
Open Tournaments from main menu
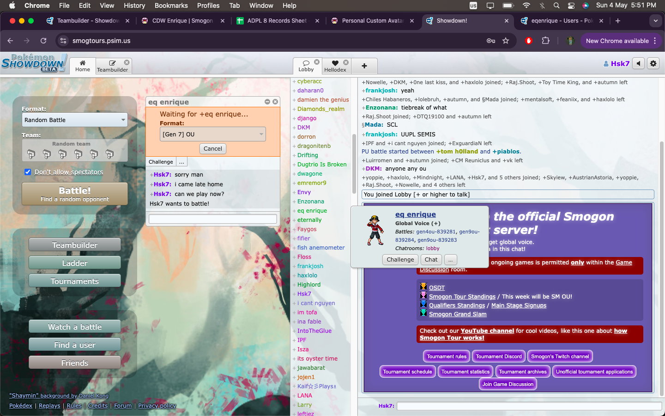(x=75, y=281)
